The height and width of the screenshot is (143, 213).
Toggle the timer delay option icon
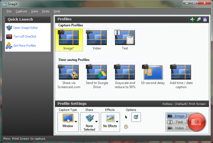[x=126, y=127]
